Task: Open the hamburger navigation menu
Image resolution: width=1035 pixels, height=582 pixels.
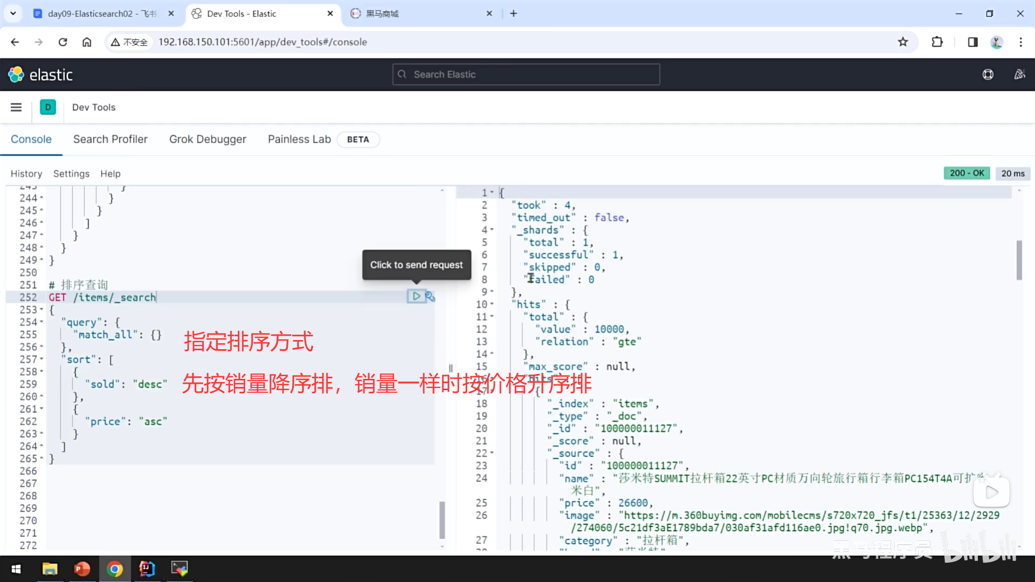Action: [16, 107]
